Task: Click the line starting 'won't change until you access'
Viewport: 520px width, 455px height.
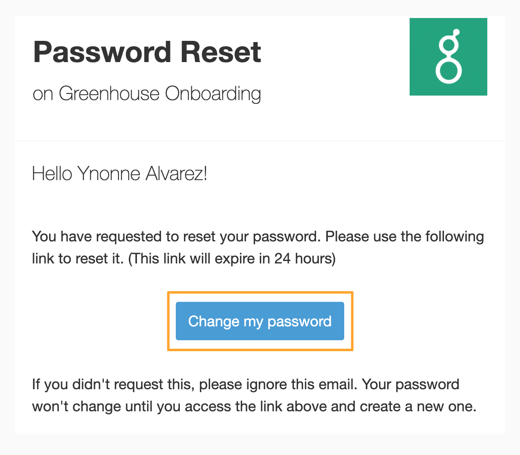Action: 254,407
